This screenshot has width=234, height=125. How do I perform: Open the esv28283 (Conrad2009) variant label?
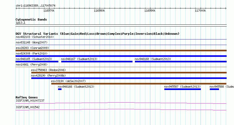32,48
